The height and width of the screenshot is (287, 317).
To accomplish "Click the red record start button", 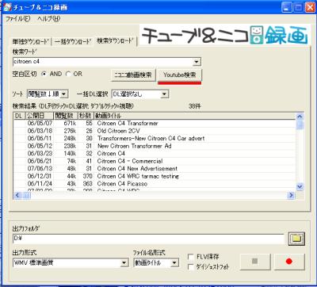I will tap(289, 262).
